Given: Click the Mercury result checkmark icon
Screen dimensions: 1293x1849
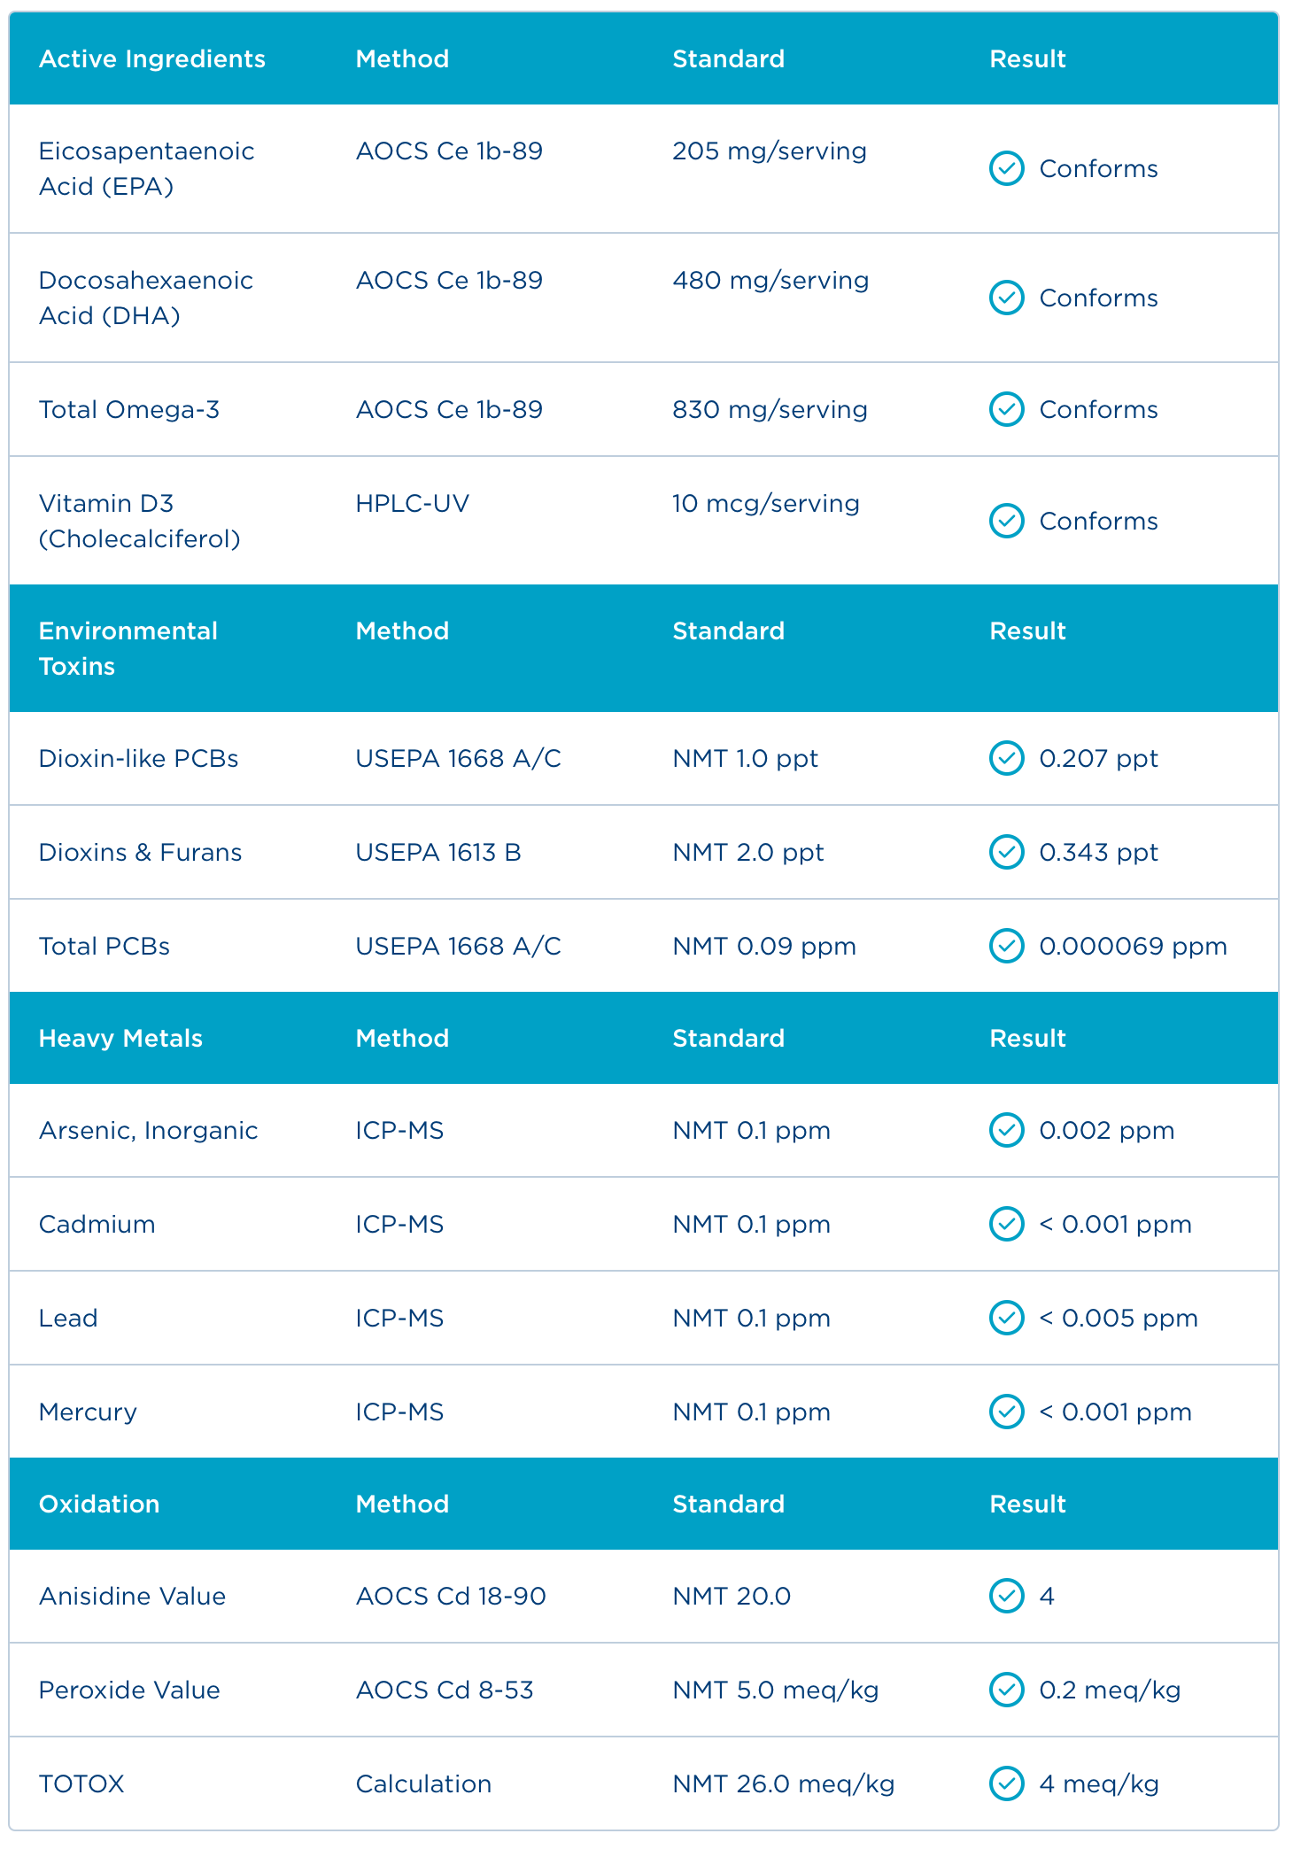Looking at the screenshot, I should 1006,1412.
